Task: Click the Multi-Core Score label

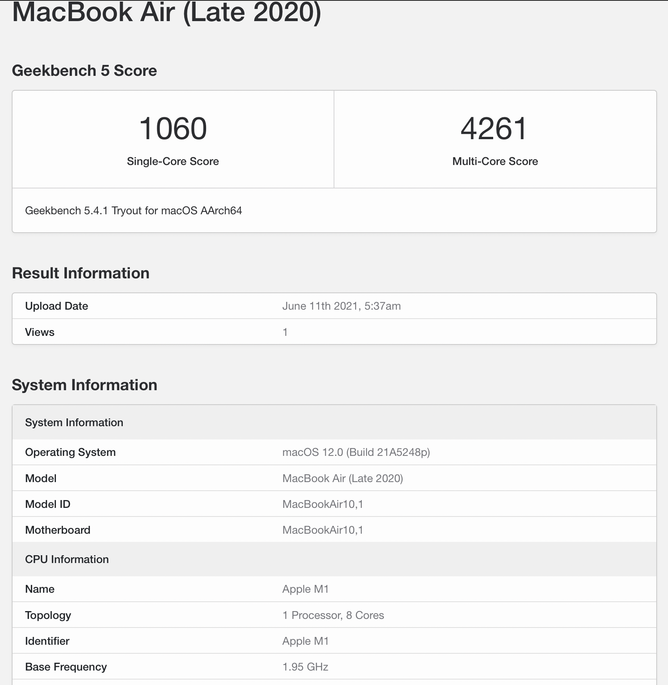Action: point(495,161)
